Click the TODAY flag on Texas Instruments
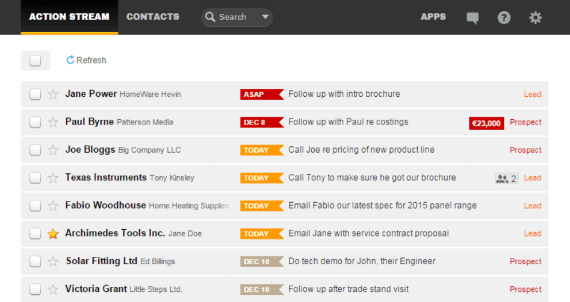Screen dimensions: 570x302 point(262,178)
